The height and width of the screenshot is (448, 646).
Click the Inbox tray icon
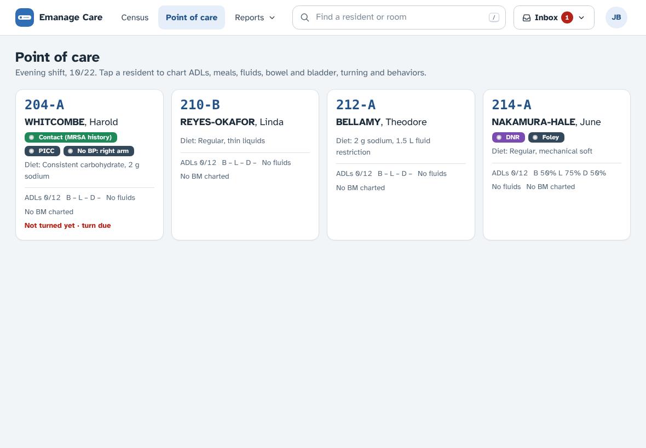click(527, 17)
